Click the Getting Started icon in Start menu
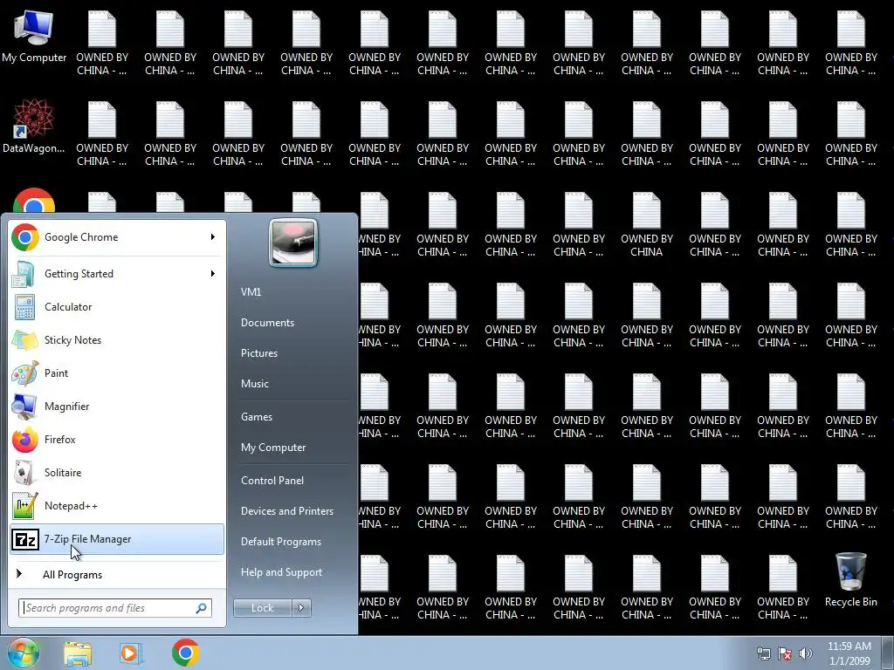Screen dimensions: 894x670 [24, 274]
